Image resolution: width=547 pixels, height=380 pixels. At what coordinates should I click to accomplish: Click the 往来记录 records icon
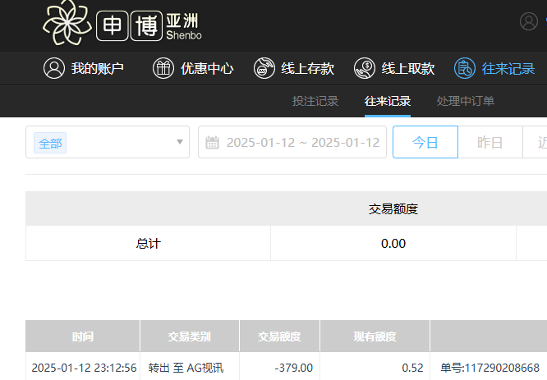coord(465,68)
